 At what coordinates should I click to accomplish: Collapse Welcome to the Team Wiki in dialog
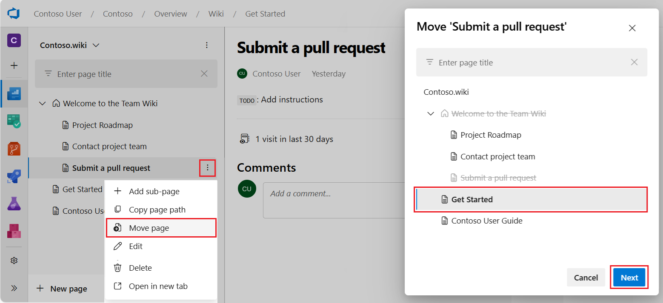point(431,113)
